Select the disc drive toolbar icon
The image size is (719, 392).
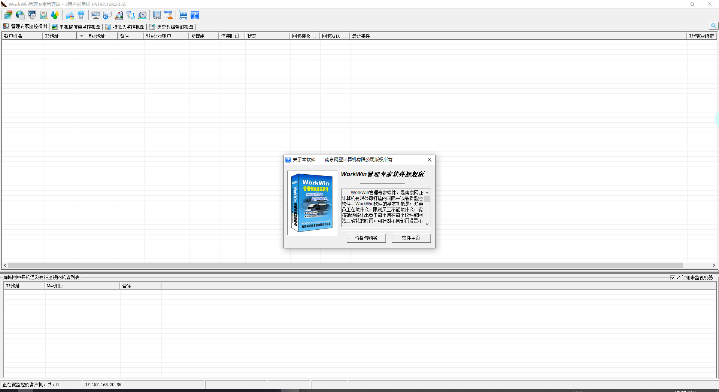coord(142,15)
